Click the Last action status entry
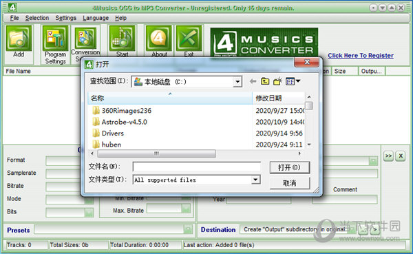 (294, 245)
